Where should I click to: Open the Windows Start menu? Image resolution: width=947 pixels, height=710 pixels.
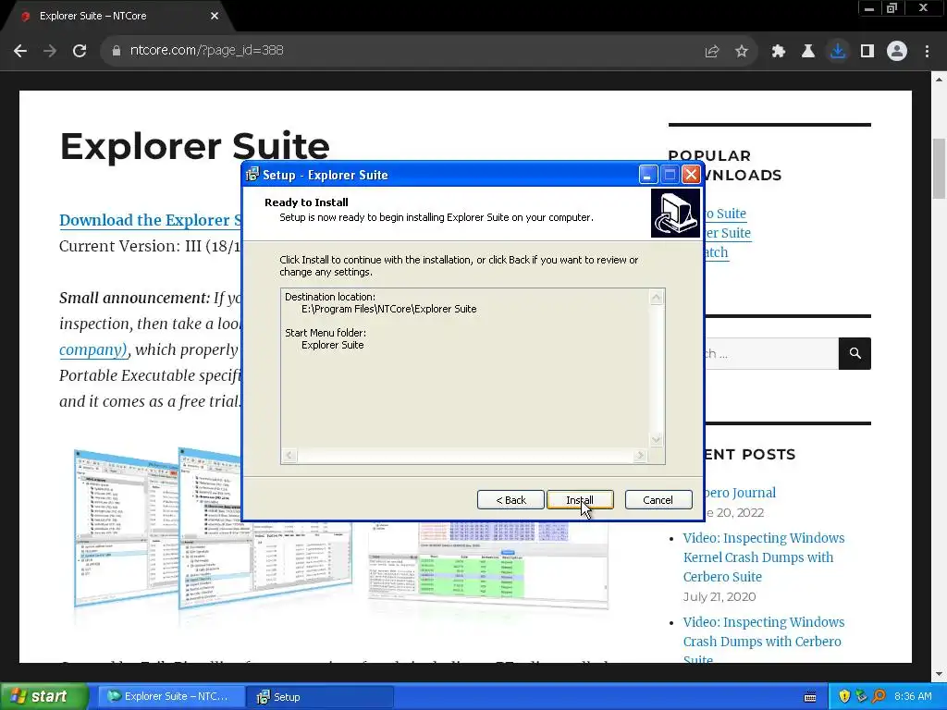tap(44, 696)
